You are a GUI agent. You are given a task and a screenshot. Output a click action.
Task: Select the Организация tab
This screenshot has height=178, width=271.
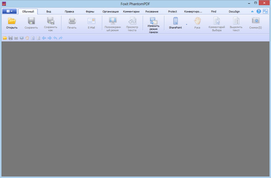pyautogui.click(x=111, y=12)
